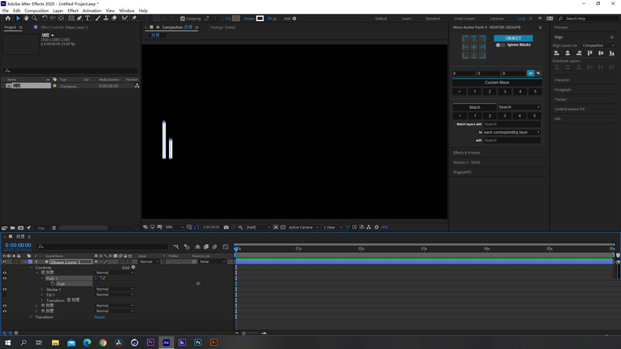The height and width of the screenshot is (349, 621).
Task: Enable the Snapping checkbox
Action: [x=182, y=19]
